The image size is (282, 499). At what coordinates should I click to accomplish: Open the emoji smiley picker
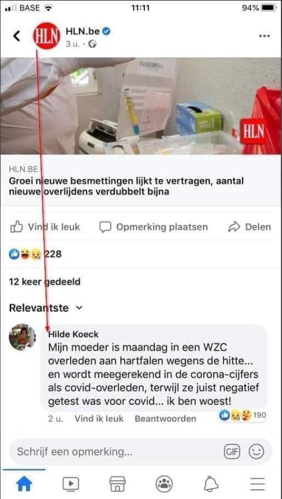[256, 452]
